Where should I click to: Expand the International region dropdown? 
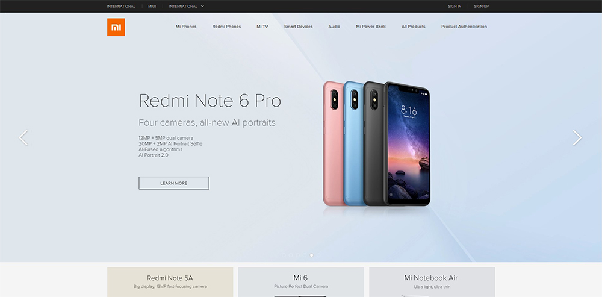coord(187,6)
